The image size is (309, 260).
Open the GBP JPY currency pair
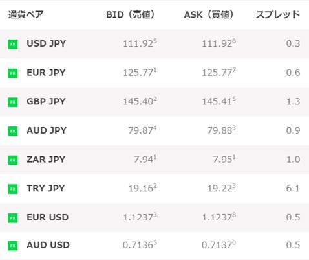pos(46,101)
